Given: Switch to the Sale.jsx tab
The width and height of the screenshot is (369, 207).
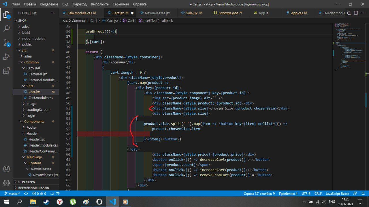Looking at the screenshot, I should pyautogui.click(x=192, y=13).
